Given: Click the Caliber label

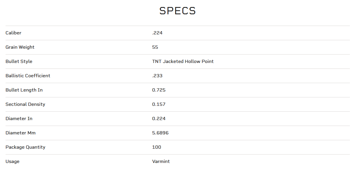Looking at the screenshot, I should tap(13, 33).
